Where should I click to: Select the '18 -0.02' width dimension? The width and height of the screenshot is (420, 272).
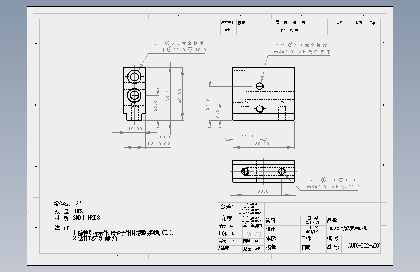[x=158, y=144]
